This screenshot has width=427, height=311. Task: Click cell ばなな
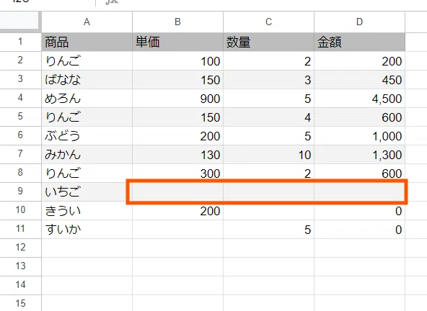[x=87, y=79]
